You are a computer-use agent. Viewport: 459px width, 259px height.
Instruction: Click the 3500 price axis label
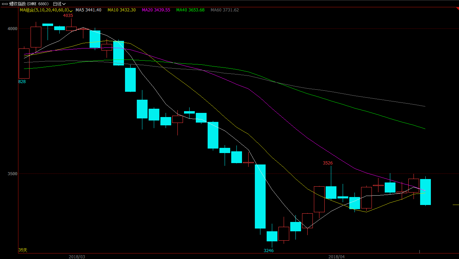13,173
